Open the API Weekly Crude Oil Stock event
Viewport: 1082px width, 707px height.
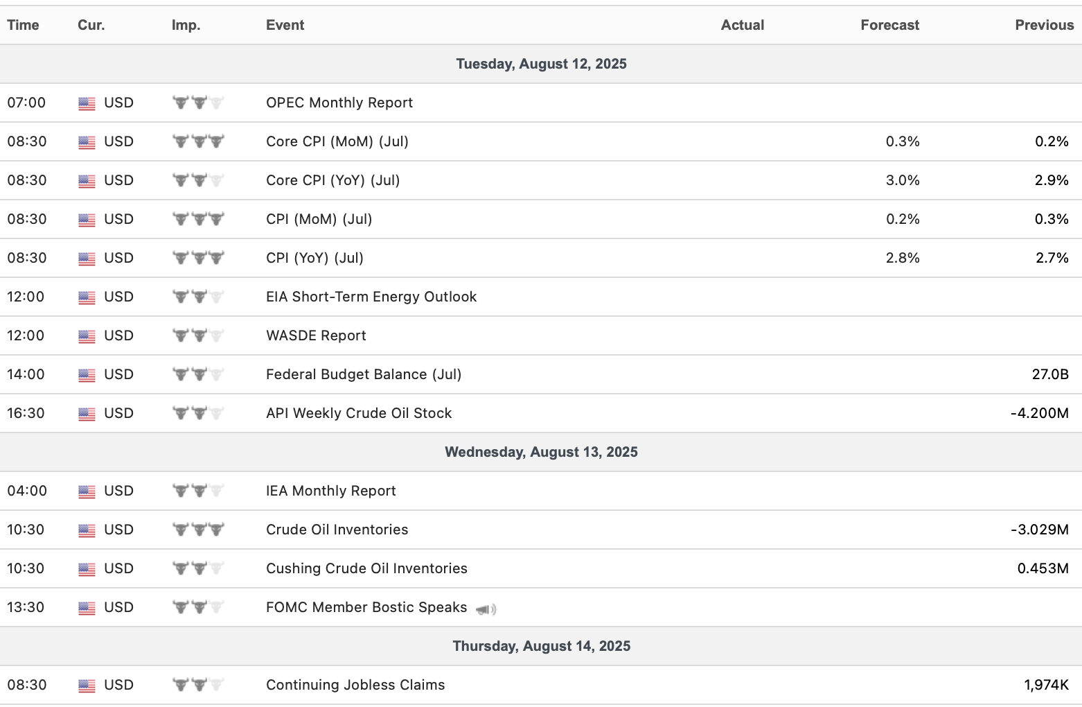(359, 413)
